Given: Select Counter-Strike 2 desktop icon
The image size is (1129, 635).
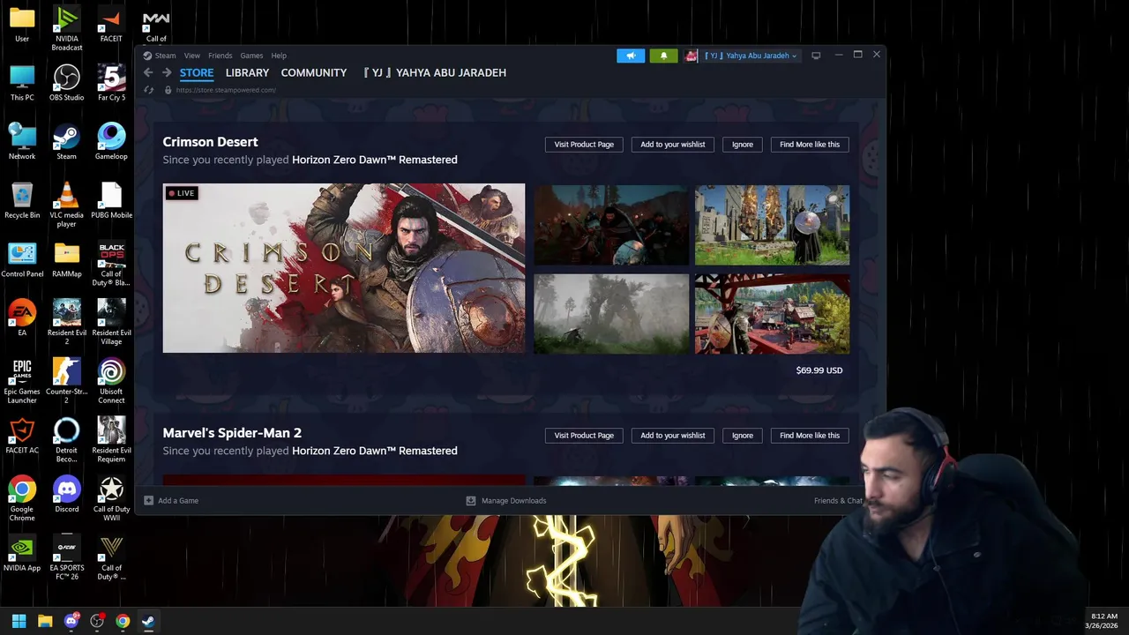Looking at the screenshot, I should [66, 382].
